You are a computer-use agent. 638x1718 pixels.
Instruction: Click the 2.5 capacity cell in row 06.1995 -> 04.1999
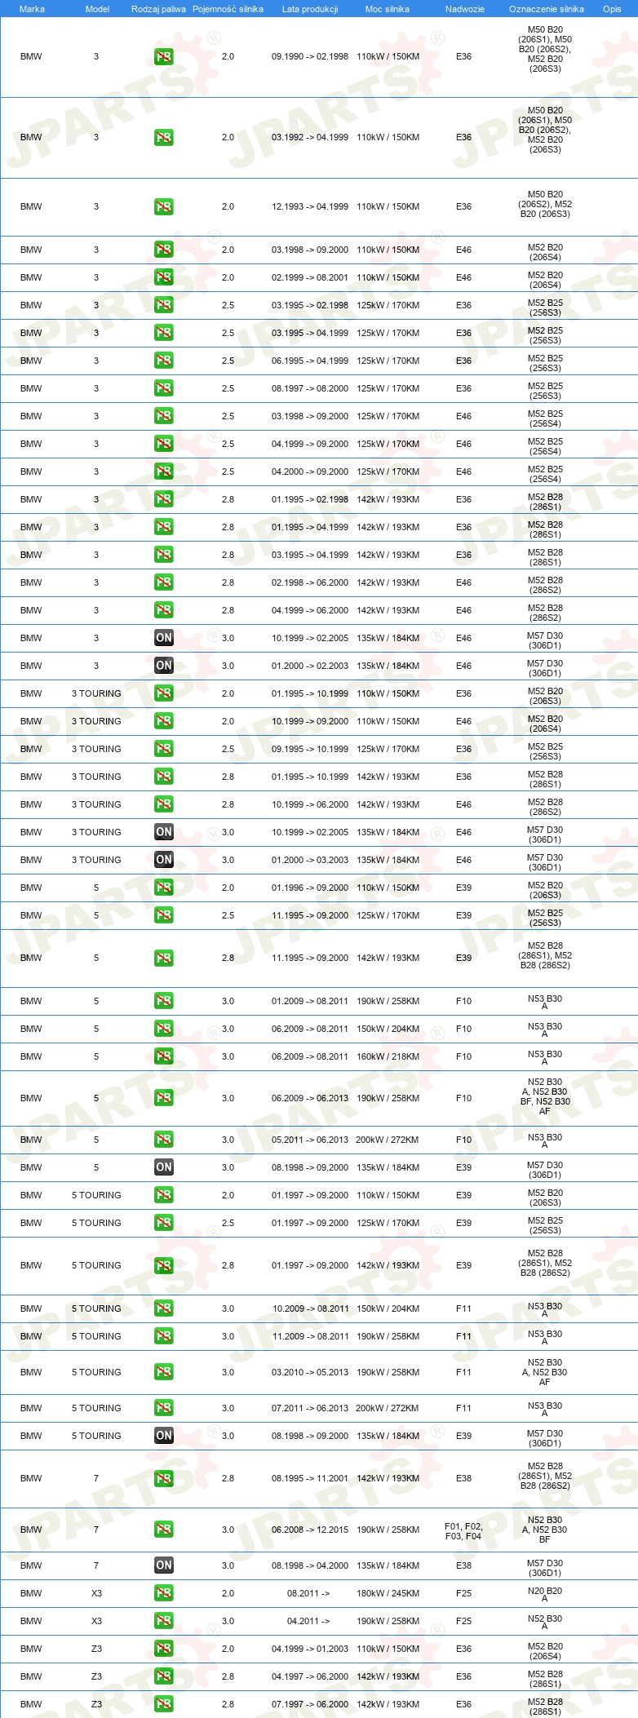[x=228, y=361]
